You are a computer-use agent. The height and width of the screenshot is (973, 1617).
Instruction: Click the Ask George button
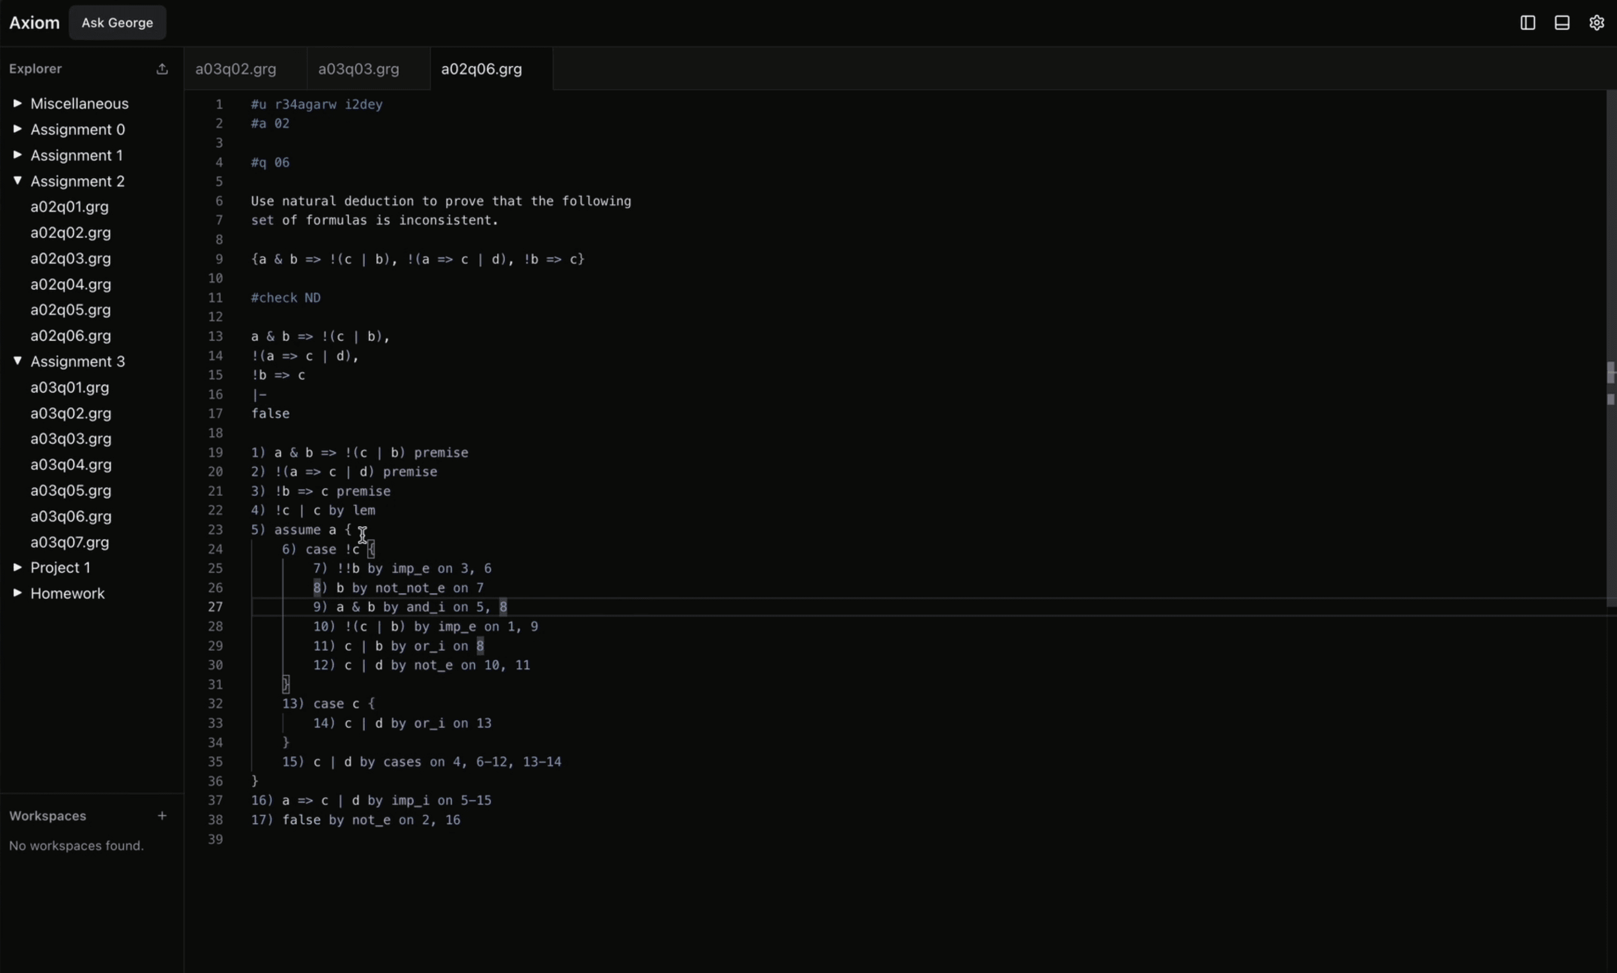117,23
